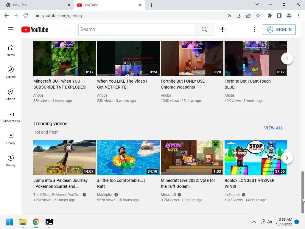Image resolution: width=305 pixels, height=229 pixels.
Task: Bookmark this page with star icon
Action: tap(258, 16)
